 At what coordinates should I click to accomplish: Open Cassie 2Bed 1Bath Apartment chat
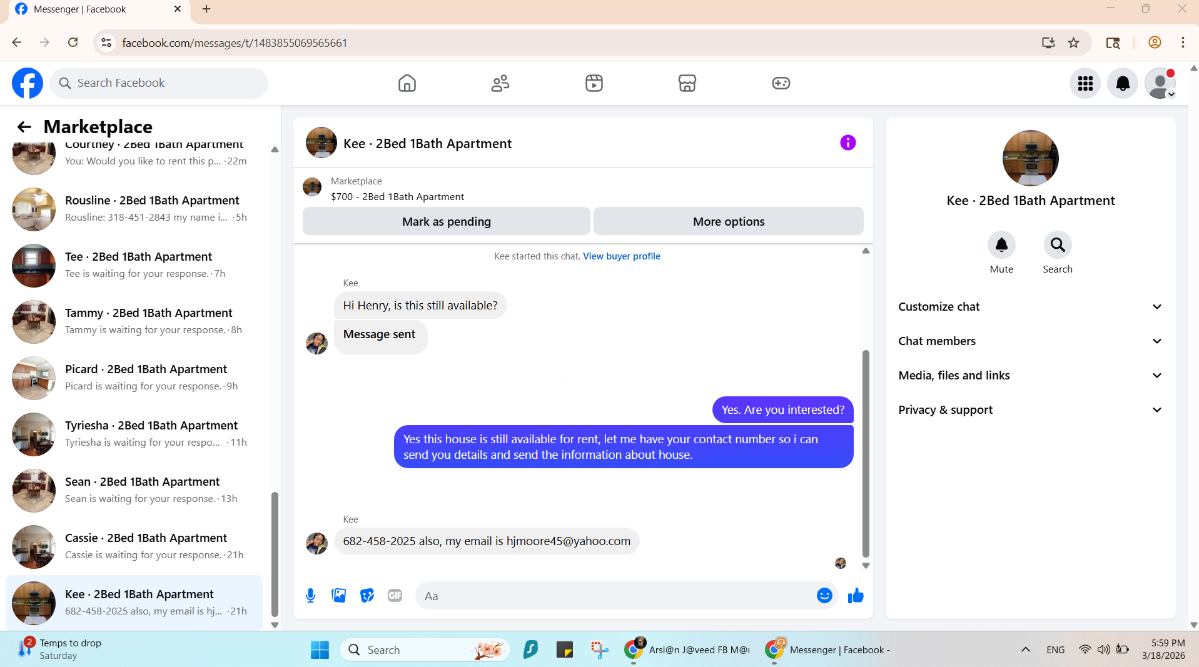point(134,547)
